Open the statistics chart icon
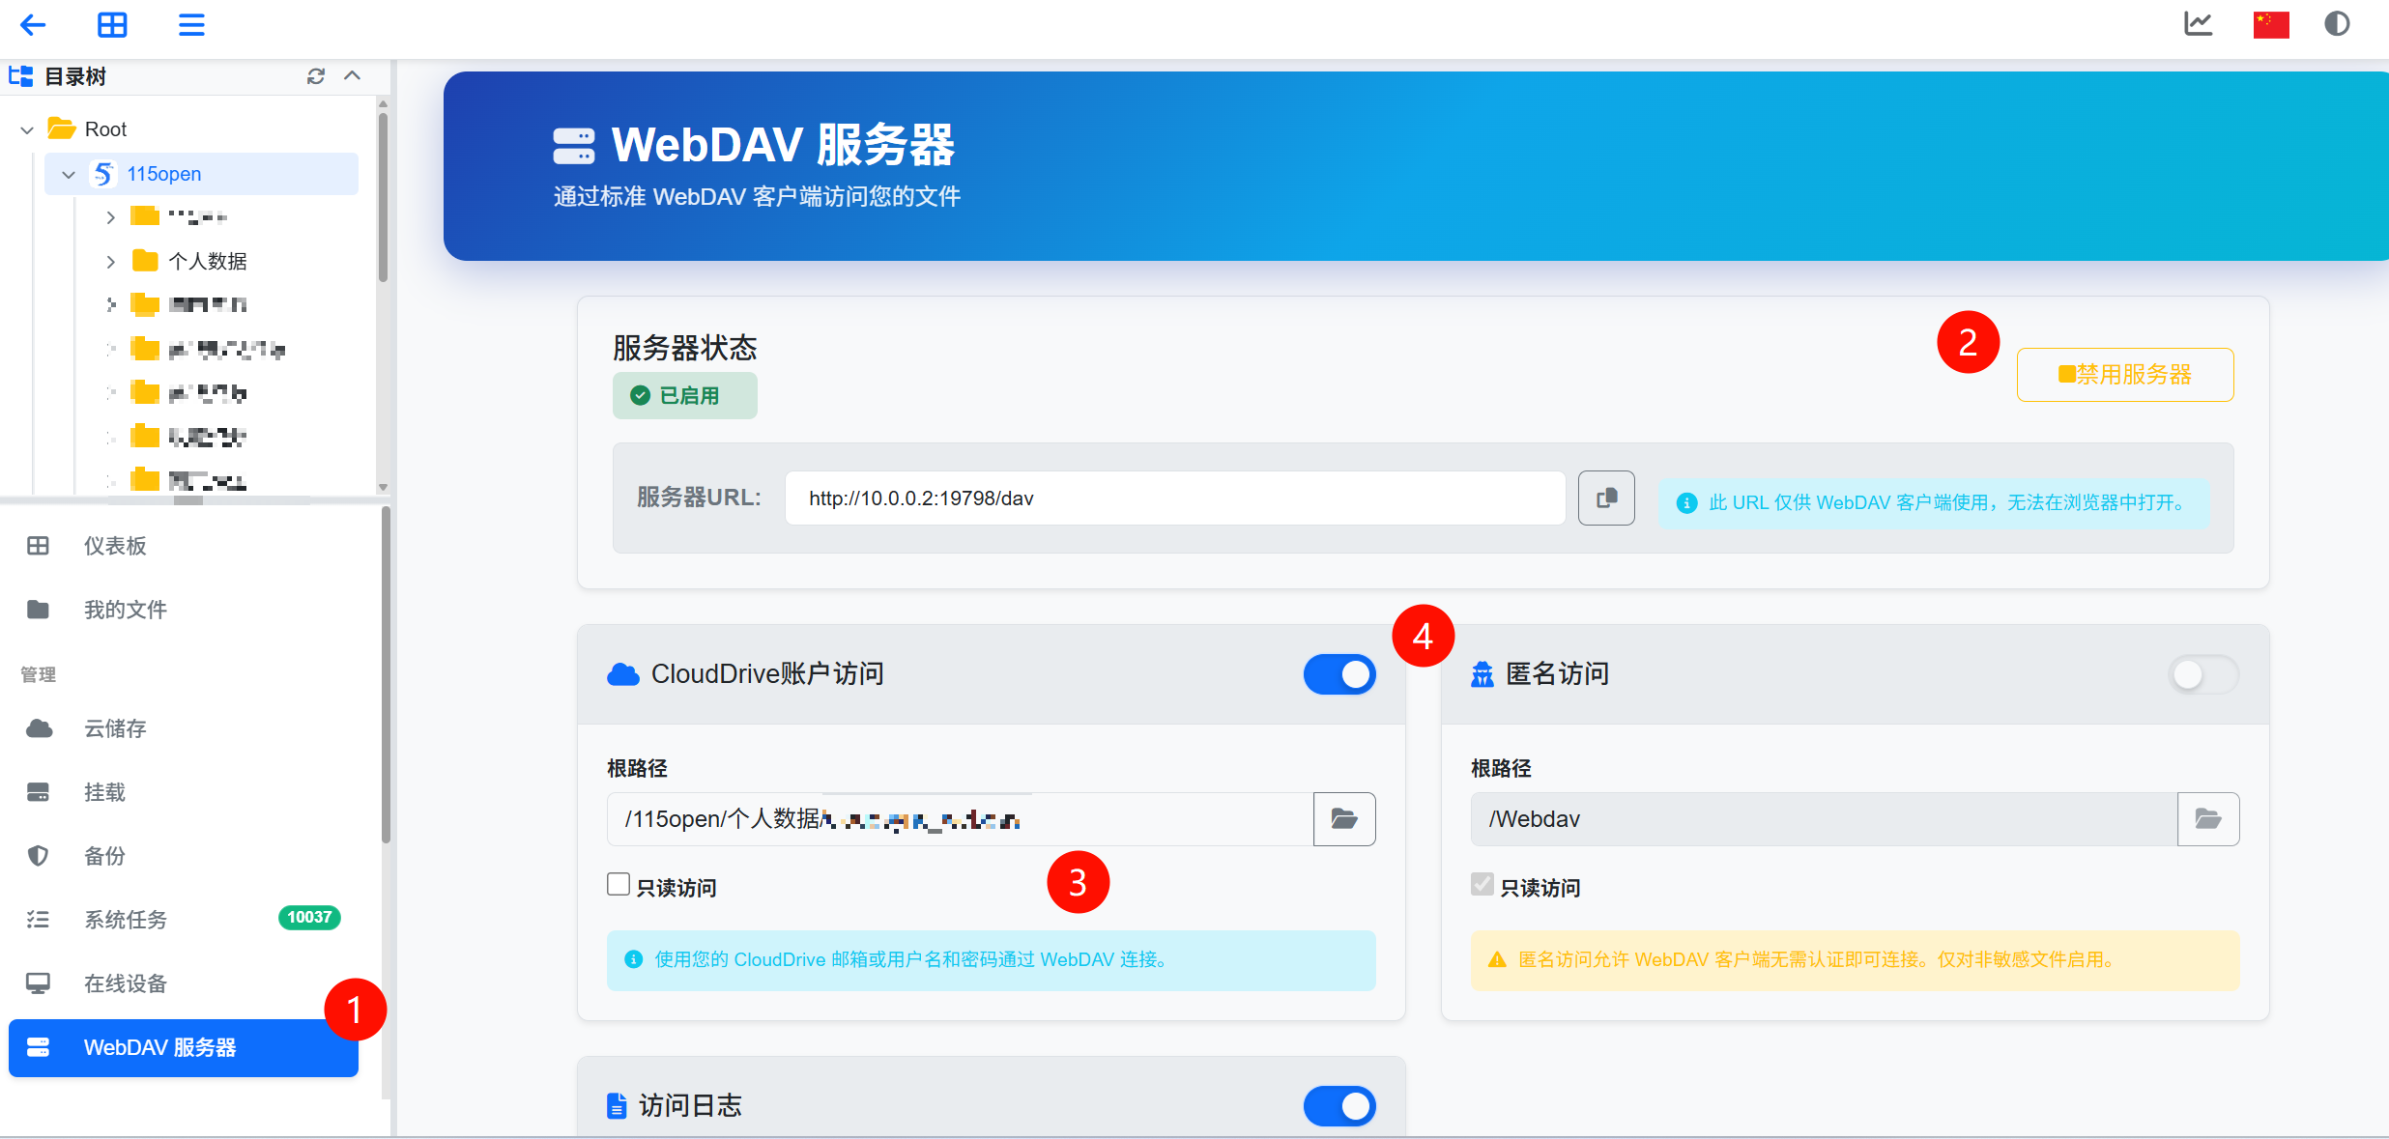This screenshot has height=1139, width=2389. (x=2198, y=24)
